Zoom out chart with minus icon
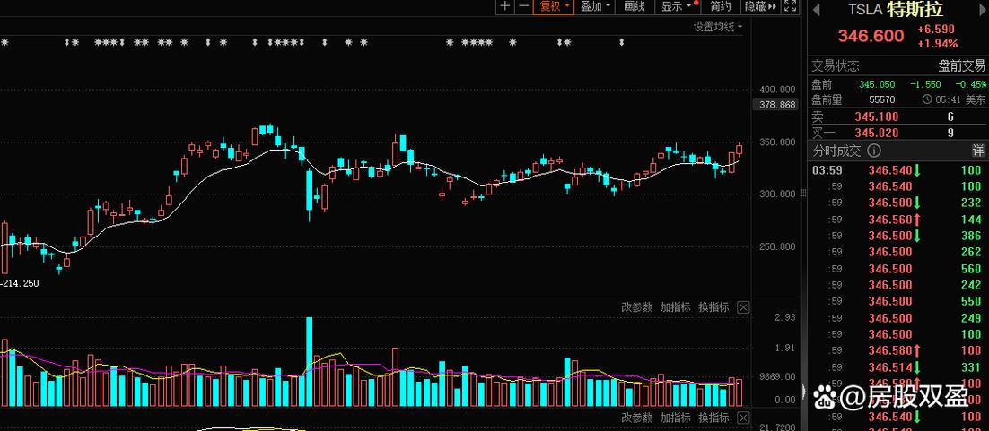This screenshot has height=431, width=989. point(523,6)
